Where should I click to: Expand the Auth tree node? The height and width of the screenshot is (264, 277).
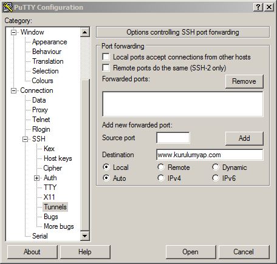(x=36, y=178)
